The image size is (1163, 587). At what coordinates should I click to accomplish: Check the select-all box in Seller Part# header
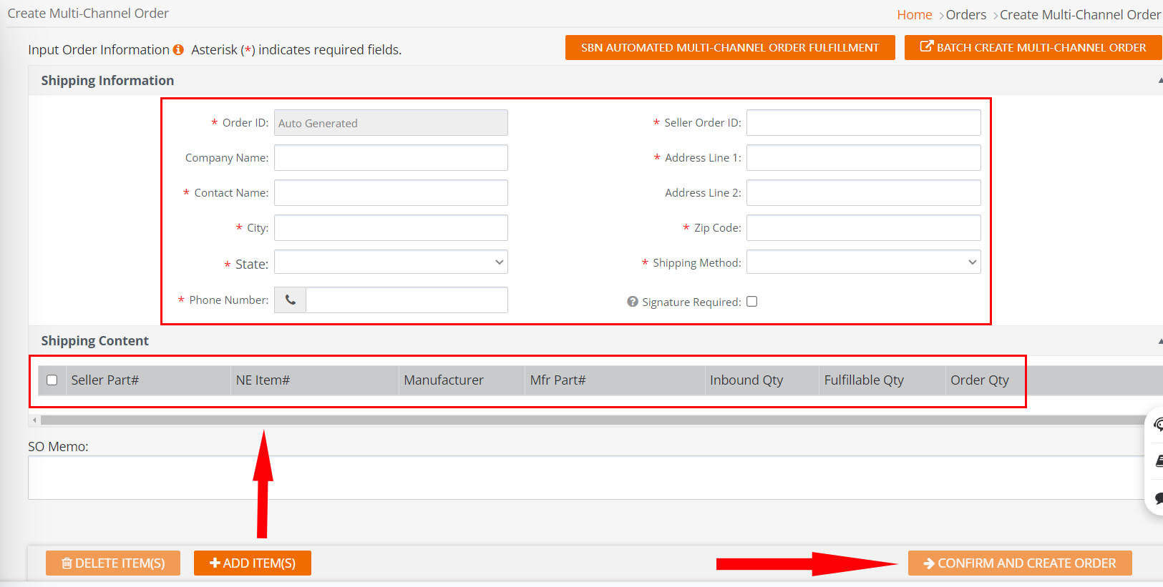[52, 380]
